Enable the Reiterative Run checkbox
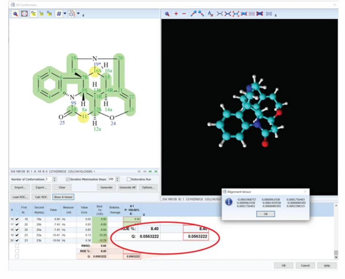This screenshot has height=279, width=345. 129,179
